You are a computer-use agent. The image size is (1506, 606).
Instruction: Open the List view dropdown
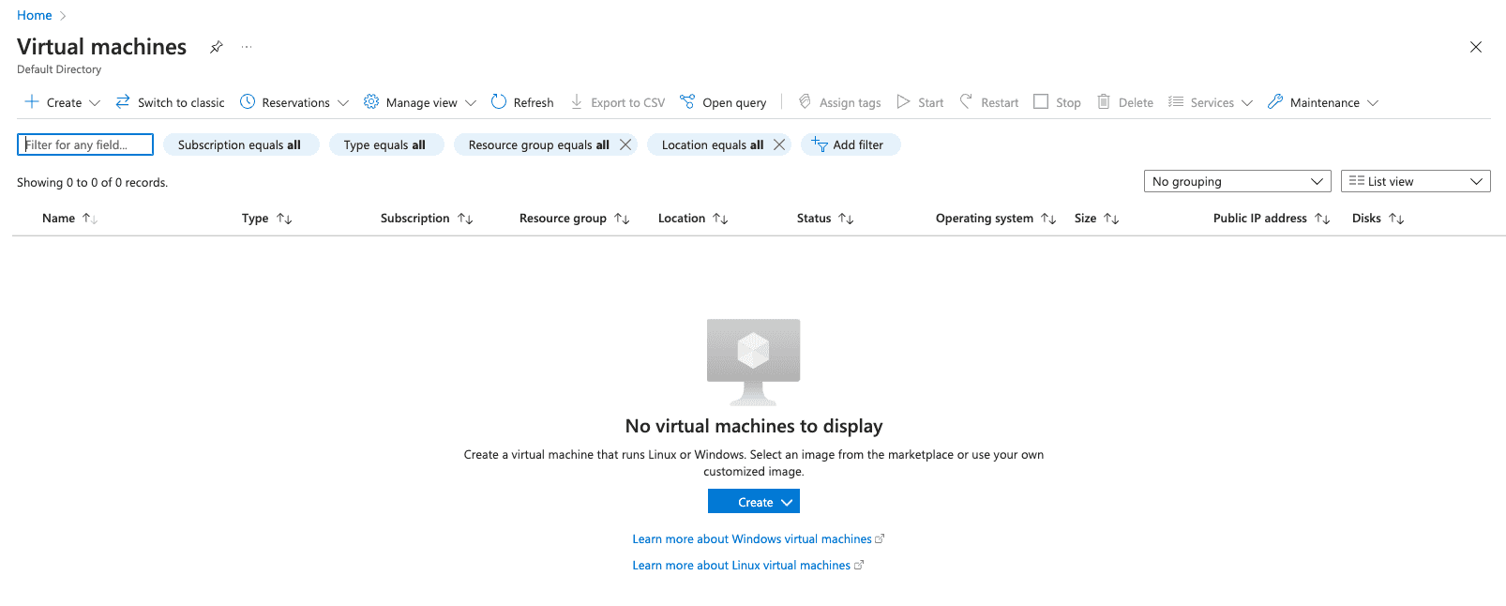pyautogui.click(x=1416, y=181)
